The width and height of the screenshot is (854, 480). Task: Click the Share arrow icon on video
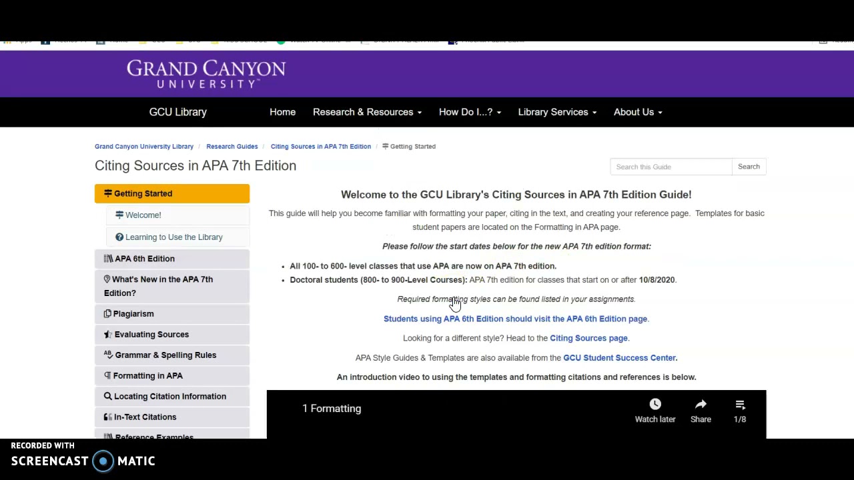pyautogui.click(x=701, y=404)
